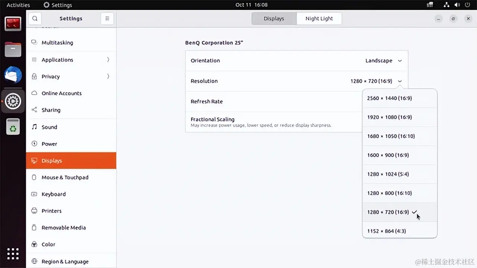Collapse the Resolution dropdown arrow
Image resolution: width=477 pixels, height=268 pixels.
400,81
